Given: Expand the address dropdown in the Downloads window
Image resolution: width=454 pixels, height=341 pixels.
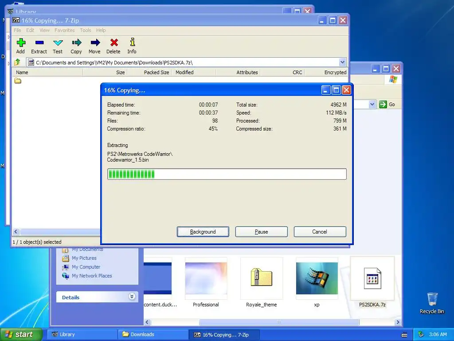Looking at the screenshot, I should click(x=372, y=104).
